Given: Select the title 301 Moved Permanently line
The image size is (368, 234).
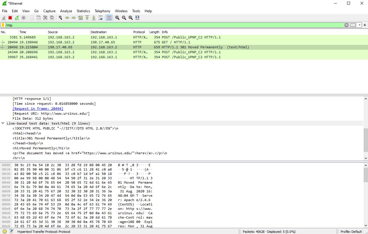Looking at the screenshot, I should pyautogui.click(x=51, y=138).
